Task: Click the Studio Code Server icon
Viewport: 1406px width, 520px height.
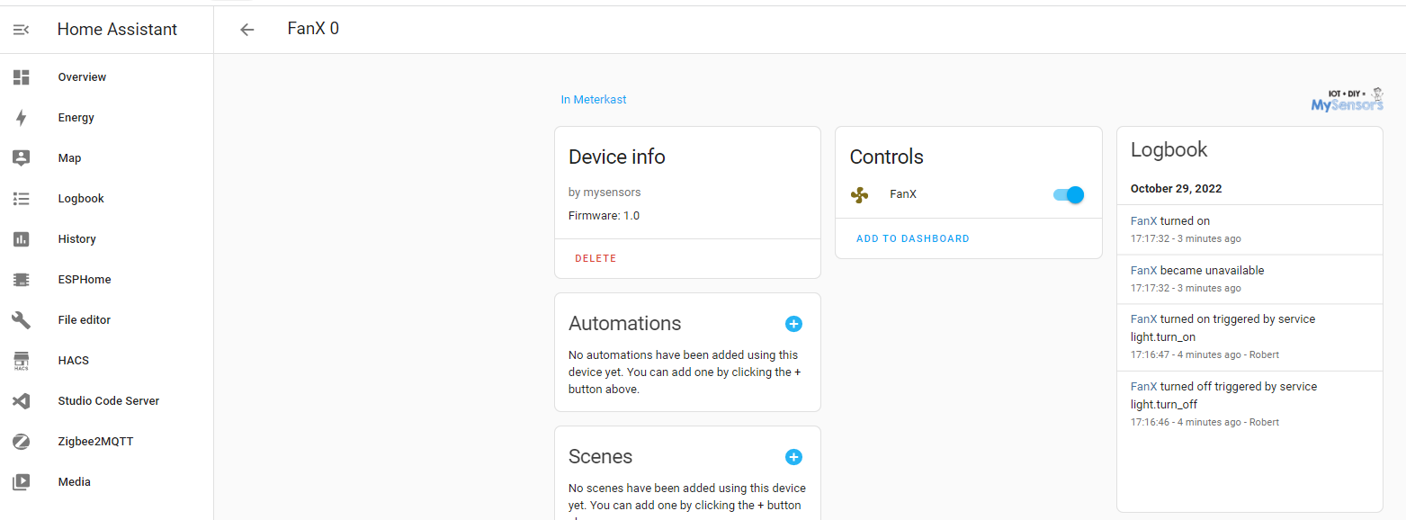Action: pyautogui.click(x=22, y=401)
